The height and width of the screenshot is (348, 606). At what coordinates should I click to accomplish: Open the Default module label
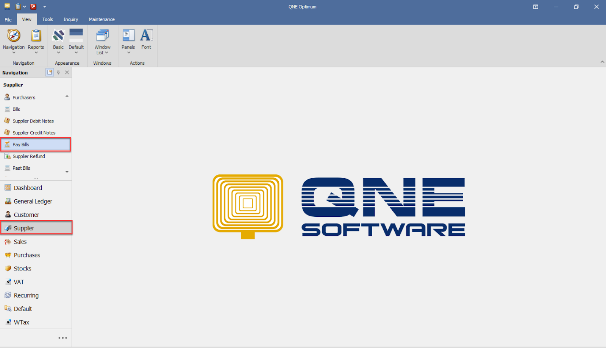click(23, 309)
